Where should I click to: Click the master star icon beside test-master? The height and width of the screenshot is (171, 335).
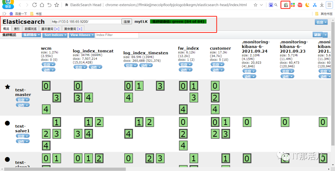[x=7, y=87]
